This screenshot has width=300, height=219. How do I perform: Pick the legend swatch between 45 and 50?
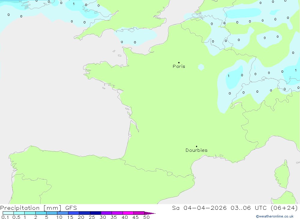(139, 213)
